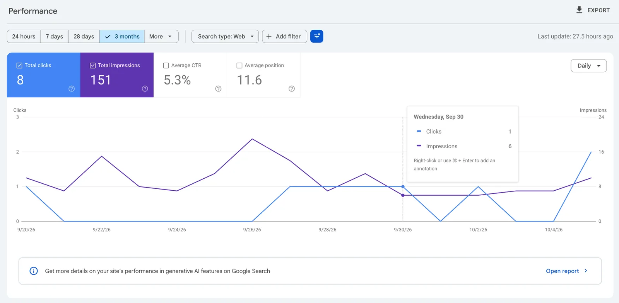
Task: Click the Last update status text
Action: coord(575,36)
